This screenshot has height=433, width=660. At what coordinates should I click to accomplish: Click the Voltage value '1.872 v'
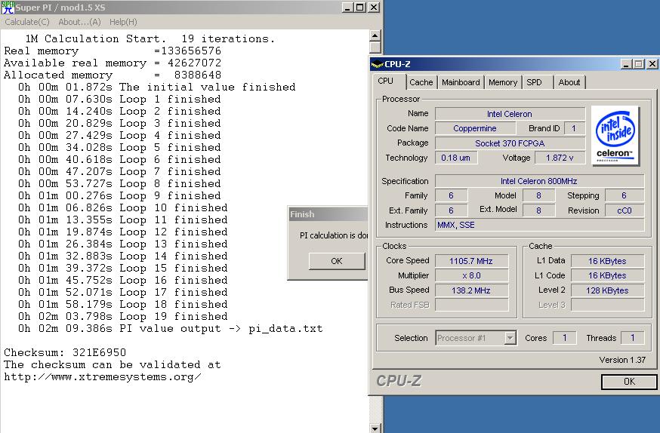[560, 158]
